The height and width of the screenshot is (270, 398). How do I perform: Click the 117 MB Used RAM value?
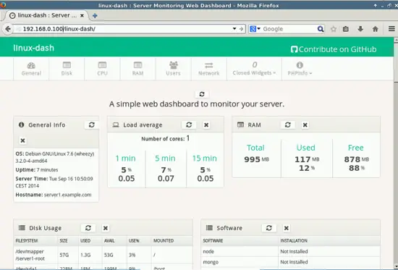pyautogui.click(x=307, y=159)
